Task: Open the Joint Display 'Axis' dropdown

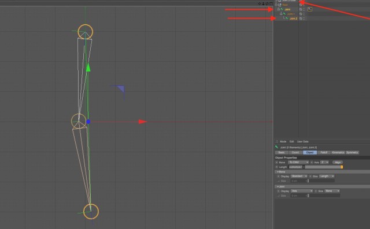Action: pos(302,191)
